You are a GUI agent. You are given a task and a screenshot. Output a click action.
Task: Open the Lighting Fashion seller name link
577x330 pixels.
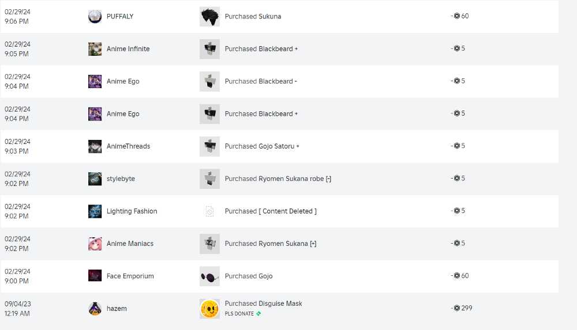click(x=132, y=211)
